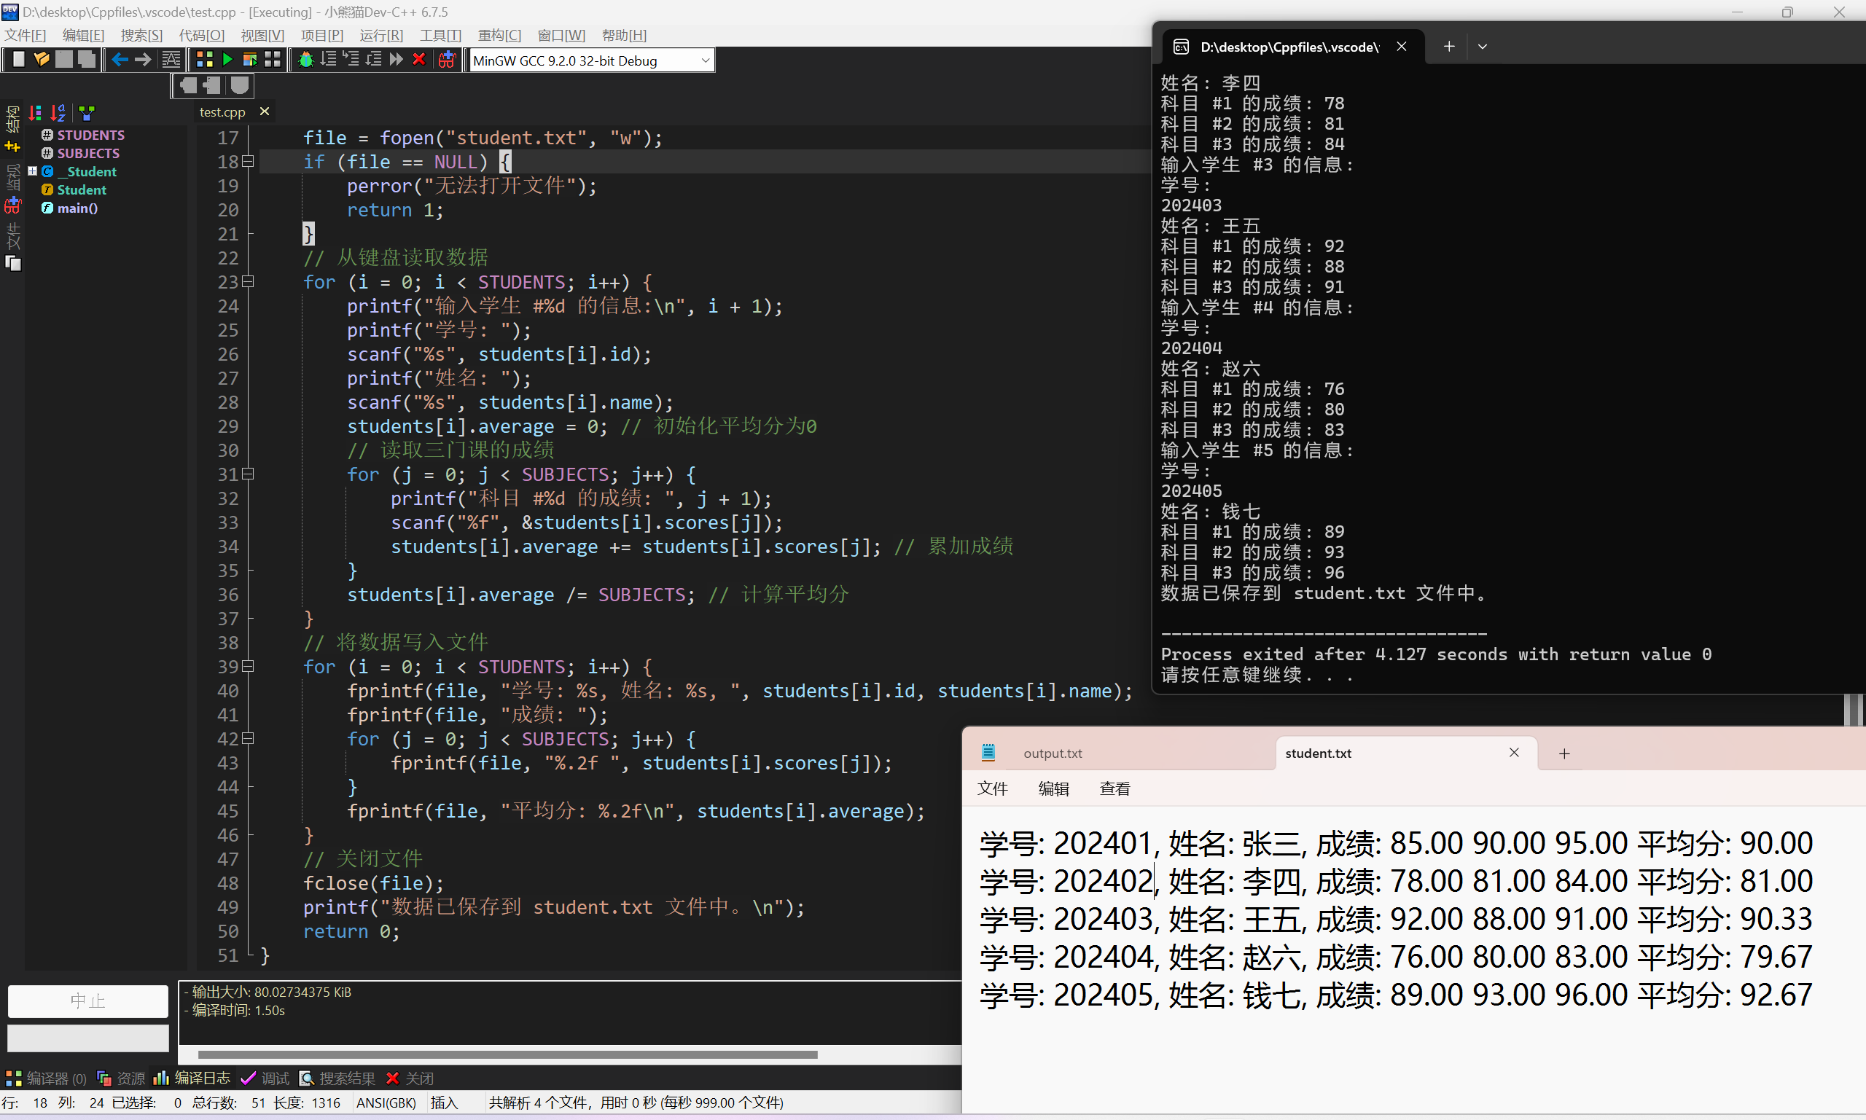Click the Compile and Run icon
This screenshot has width=1866, height=1120.
250,60
